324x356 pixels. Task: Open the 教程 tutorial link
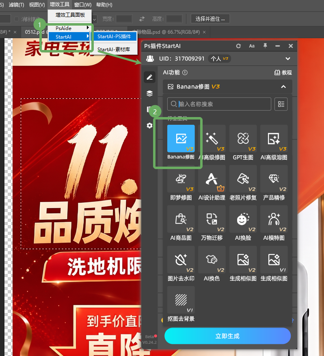click(x=283, y=73)
